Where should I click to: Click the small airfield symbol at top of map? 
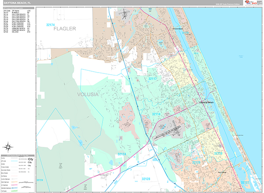coord(125,15)
